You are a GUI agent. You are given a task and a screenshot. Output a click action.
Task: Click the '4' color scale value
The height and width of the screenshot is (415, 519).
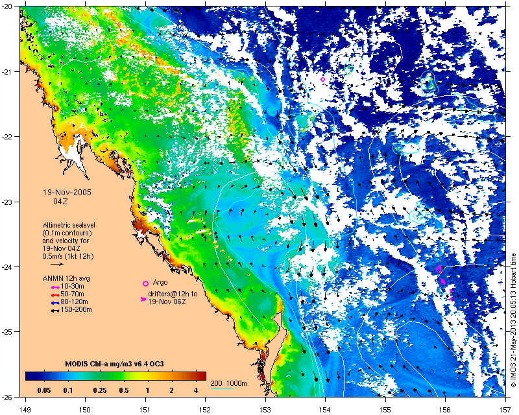pos(196,390)
